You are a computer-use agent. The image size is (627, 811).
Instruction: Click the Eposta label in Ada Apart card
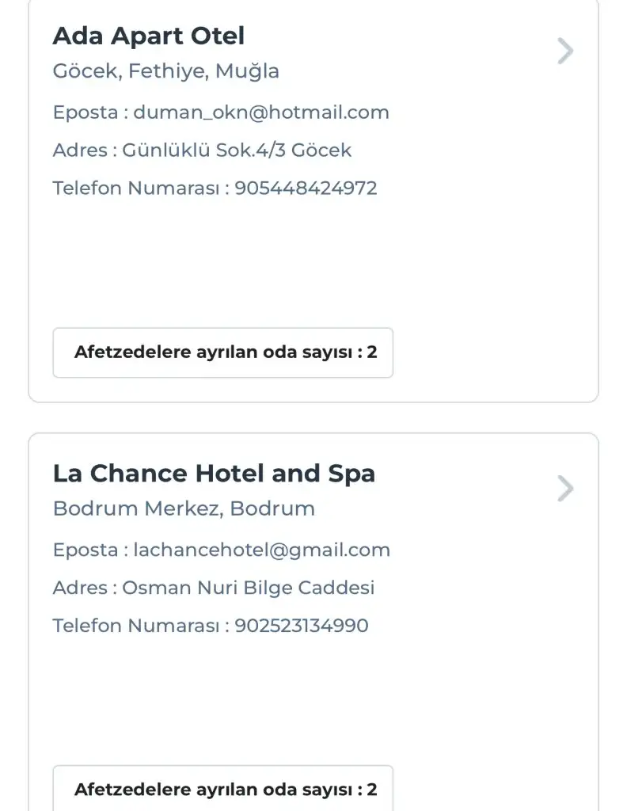pos(85,112)
